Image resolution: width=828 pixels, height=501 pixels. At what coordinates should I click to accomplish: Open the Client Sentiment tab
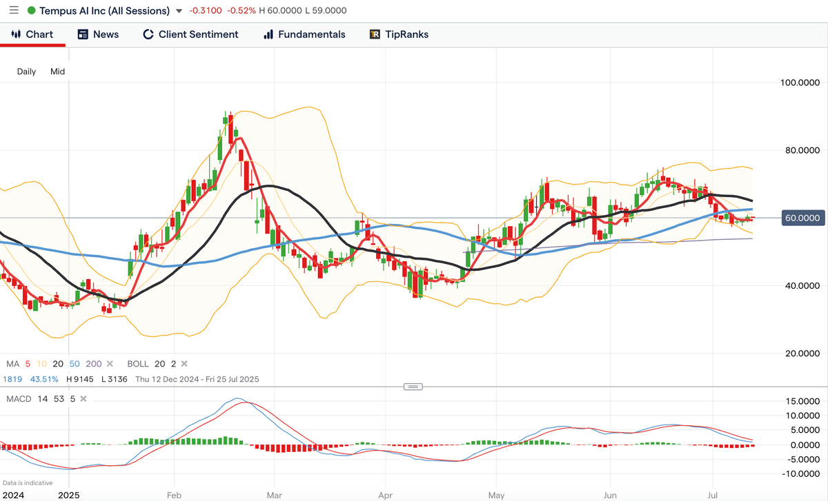click(190, 34)
